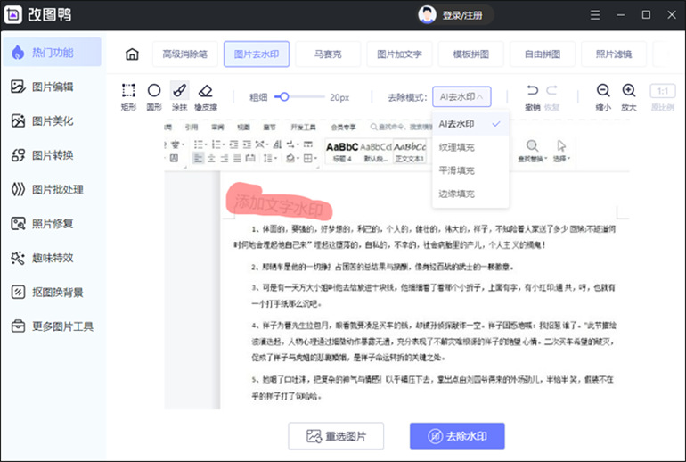
Task: Click the 1:1 original scale icon
Action: pos(662,91)
